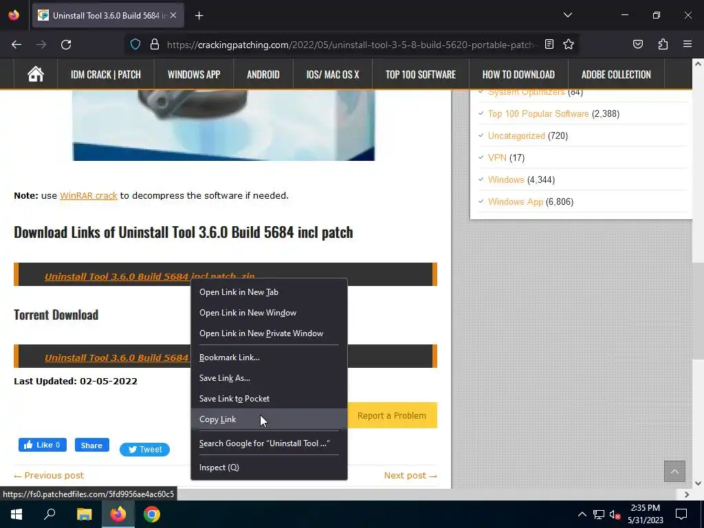The image size is (704, 528).
Task: Choose Inspect (Q) option
Action: coord(269,467)
